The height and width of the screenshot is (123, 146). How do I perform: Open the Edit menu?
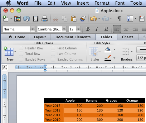point(51,3)
